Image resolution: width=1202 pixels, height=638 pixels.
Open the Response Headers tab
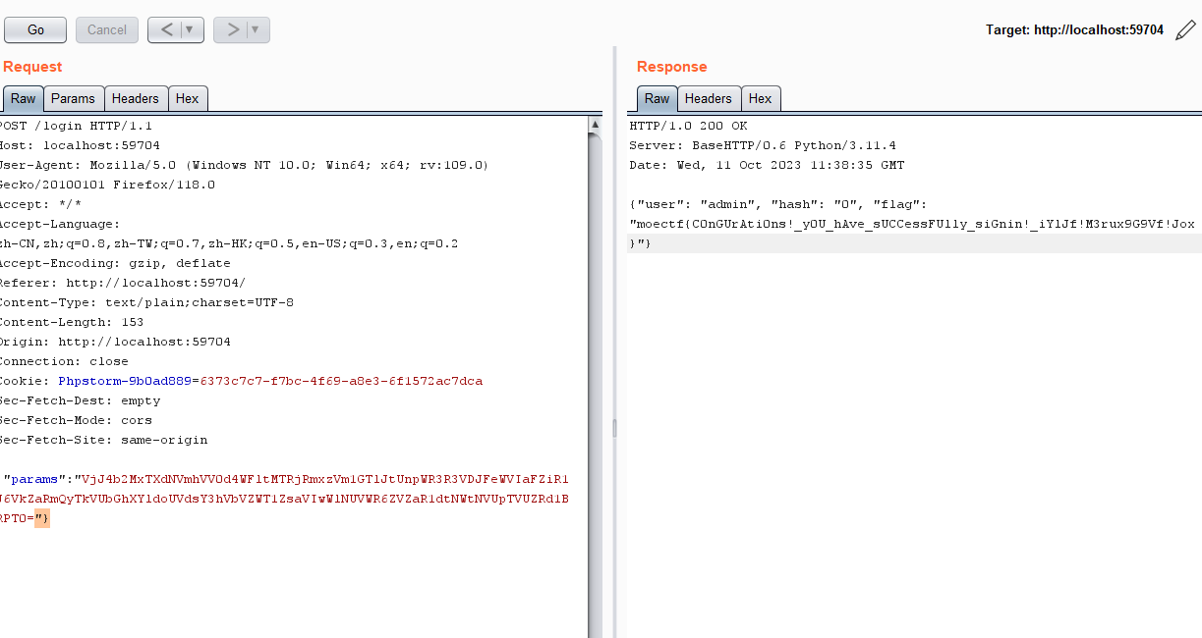(x=708, y=98)
